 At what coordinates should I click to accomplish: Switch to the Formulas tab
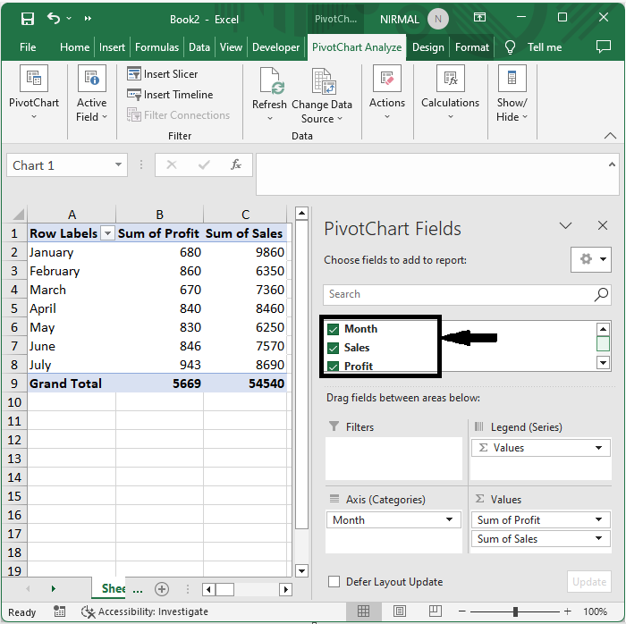(x=156, y=47)
